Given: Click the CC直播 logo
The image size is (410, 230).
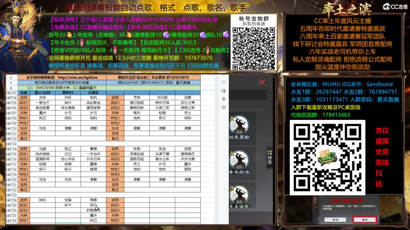Looking at the screenshot, I should point(395,6).
